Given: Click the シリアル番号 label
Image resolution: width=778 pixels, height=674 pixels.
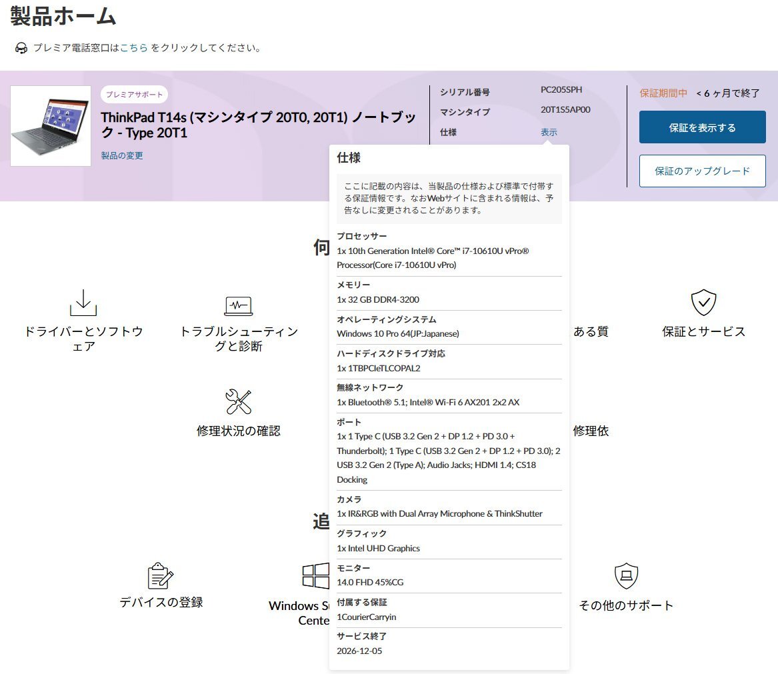Looking at the screenshot, I should (x=465, y=92).
